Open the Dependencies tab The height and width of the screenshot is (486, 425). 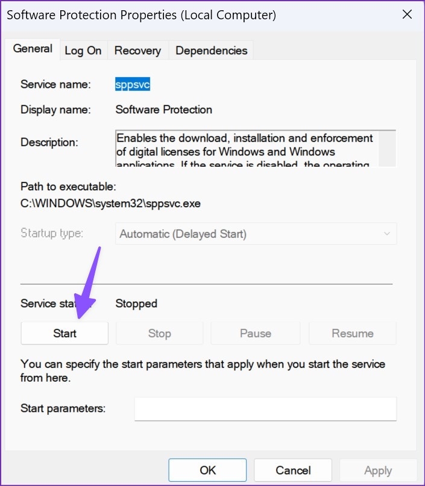(x=211, y=51)
